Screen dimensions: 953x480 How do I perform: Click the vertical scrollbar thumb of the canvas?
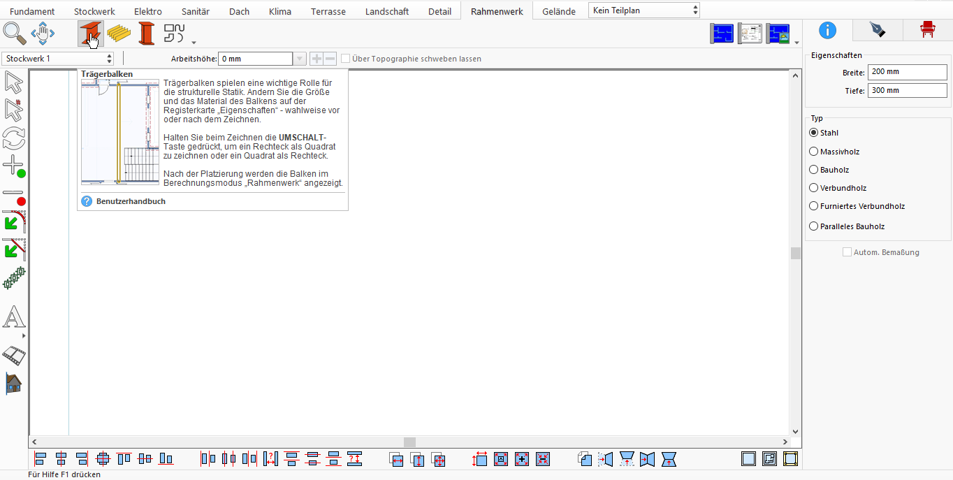(x=795, y=253)
